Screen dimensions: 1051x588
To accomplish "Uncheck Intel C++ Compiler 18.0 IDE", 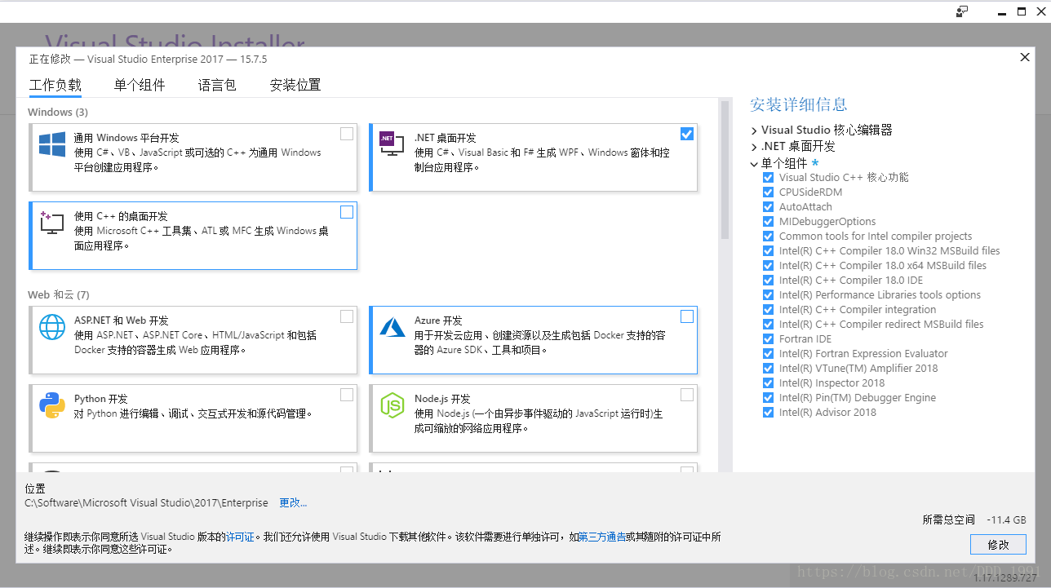I will (x=768, y=281).
